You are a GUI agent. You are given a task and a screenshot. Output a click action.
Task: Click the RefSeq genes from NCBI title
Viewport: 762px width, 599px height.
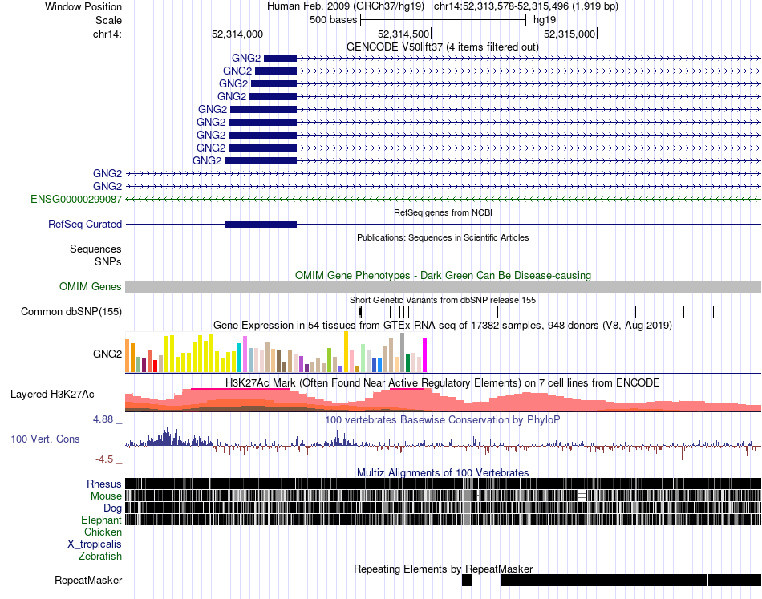(x=444, y=212)
